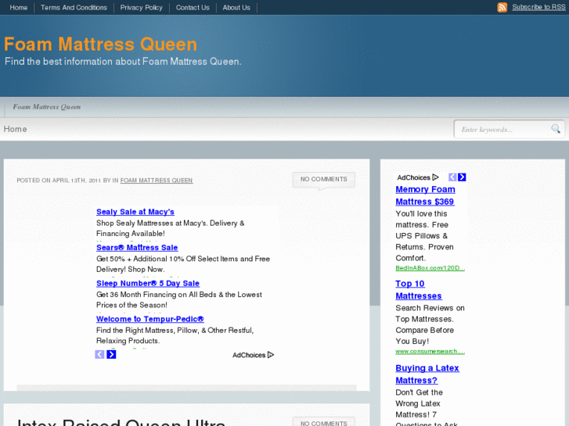Open Welcome to Tempur-Pedic ad link

[149, 319]
